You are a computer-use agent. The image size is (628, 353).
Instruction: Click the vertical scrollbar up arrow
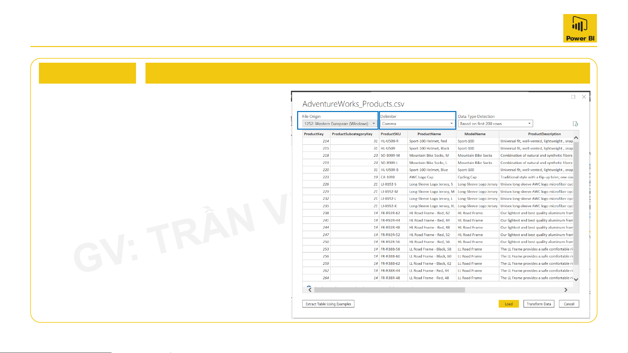(576, 138)
